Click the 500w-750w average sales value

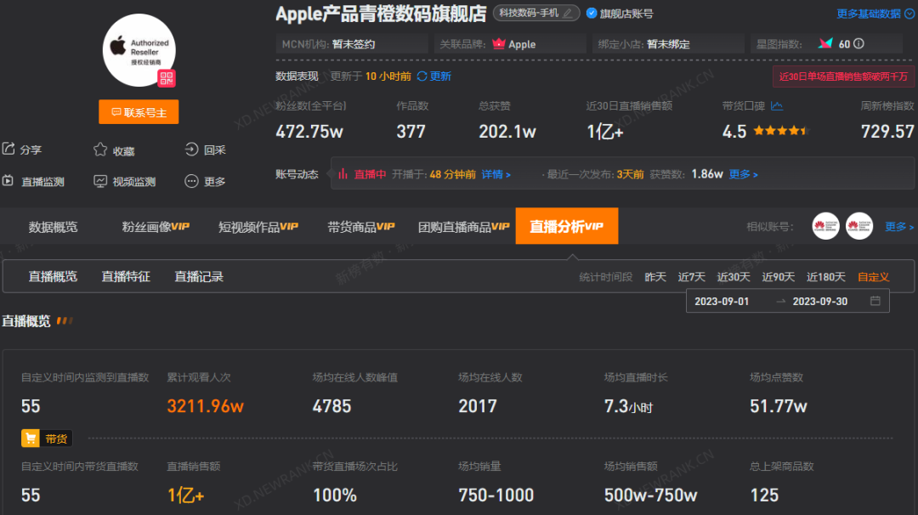(650, 495)
